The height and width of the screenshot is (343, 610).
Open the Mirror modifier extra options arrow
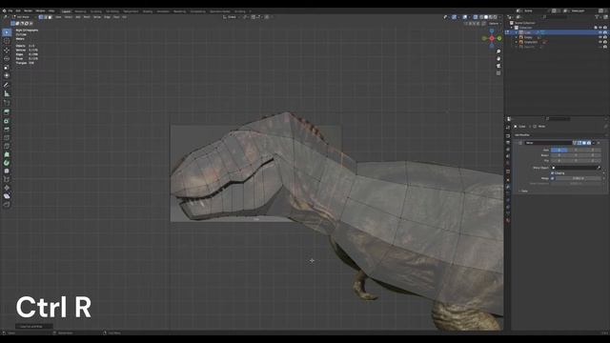pyautogui.click(x=594, y=143)
